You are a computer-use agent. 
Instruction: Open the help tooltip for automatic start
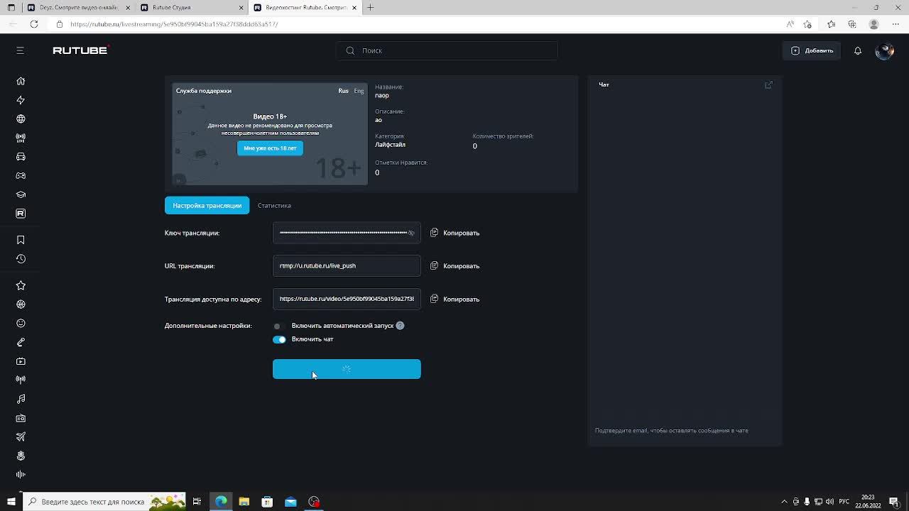400,326
